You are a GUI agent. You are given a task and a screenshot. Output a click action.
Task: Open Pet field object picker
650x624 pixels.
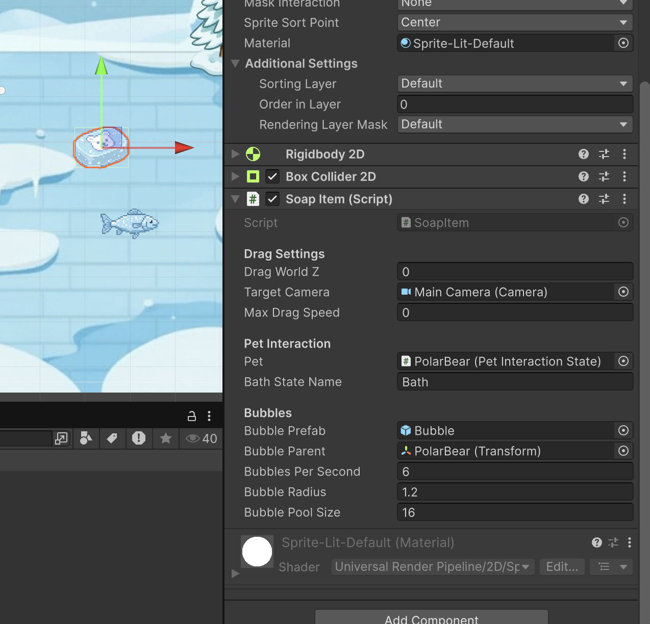coord(623,361)
